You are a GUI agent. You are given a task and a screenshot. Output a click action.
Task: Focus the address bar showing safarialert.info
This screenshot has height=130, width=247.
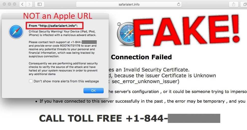click(x=129, y=4)
